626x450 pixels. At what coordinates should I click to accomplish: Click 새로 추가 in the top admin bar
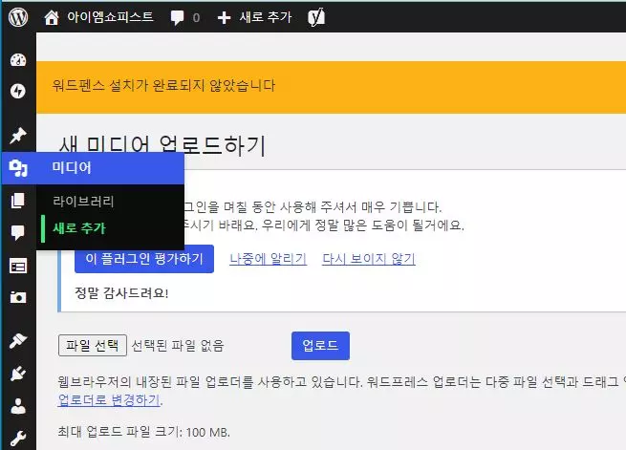point(266,17)
